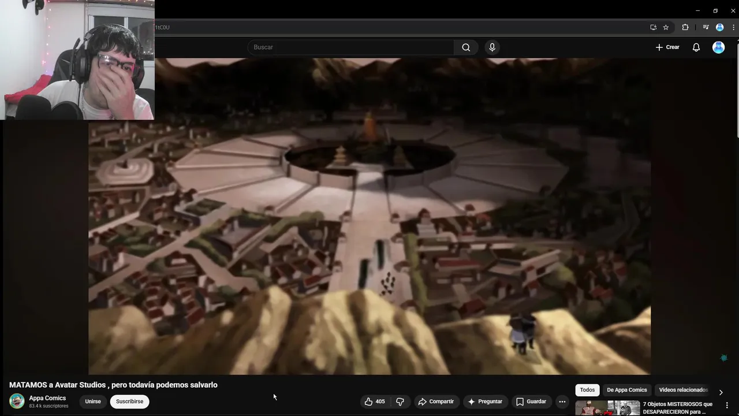
Task: Click the Unirse button
Action: [x=93, y=402]
